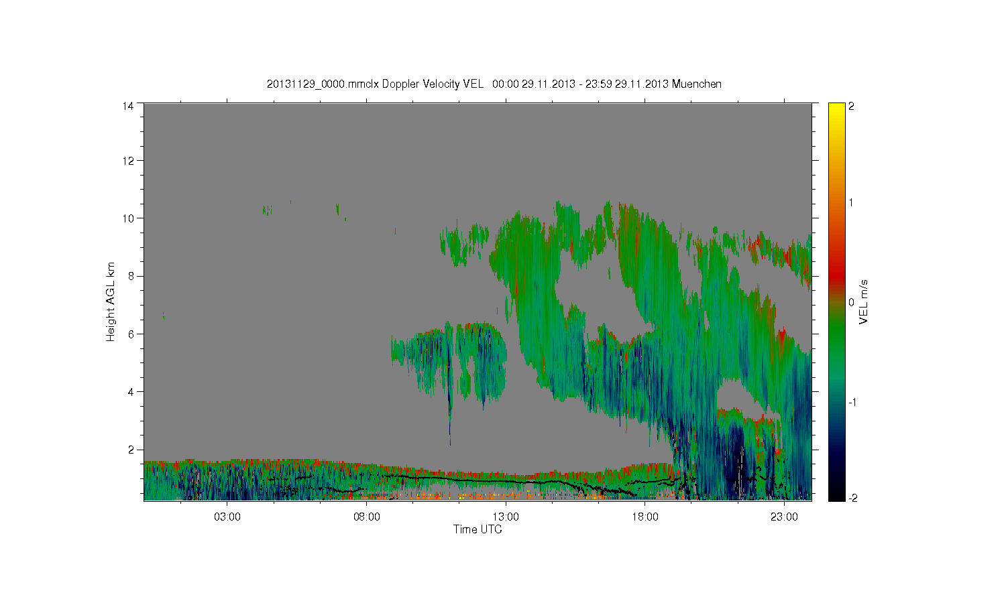Click the colorbar value label -2
The width and height of the screenshot is (1006, 603).
pos(852,498)
